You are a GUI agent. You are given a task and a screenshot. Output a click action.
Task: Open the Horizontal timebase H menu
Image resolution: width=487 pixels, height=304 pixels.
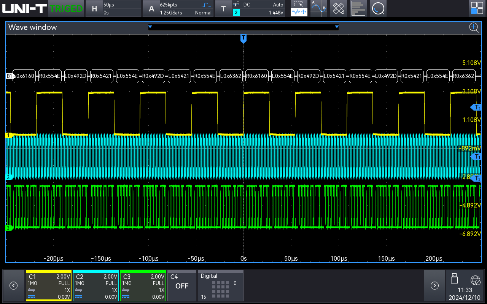coord(113,8)
